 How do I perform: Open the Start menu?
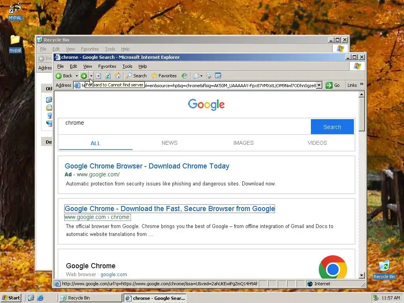coord(11,298)
